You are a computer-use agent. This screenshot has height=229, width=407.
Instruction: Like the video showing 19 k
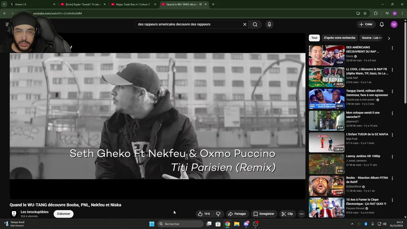204,214
